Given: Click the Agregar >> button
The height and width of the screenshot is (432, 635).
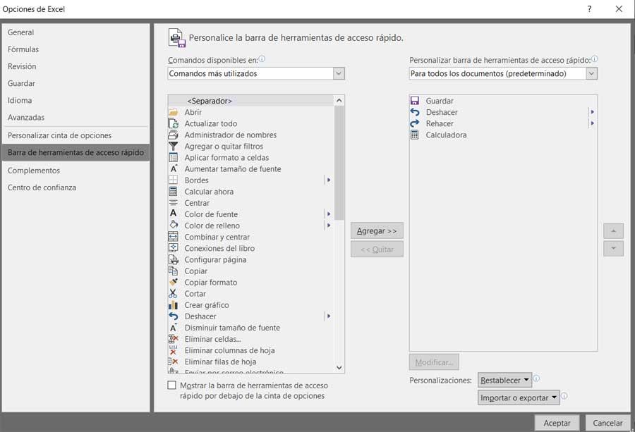Looking at the screenshot, I should tap(377, 230).
